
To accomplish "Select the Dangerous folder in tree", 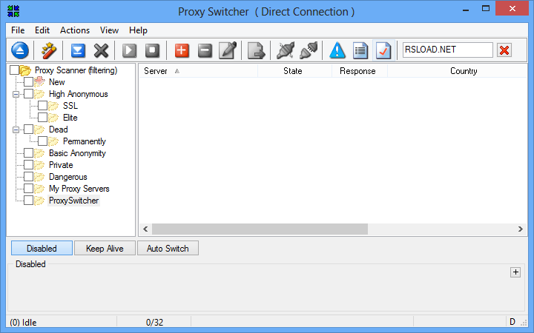I will [67, 177].
